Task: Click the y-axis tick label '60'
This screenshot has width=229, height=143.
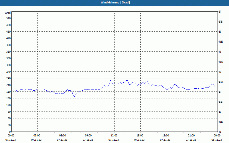Action: click(9, 118)
